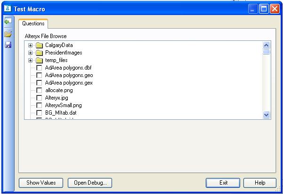Check the AdArea polygons.dbf checkbox
The image size is (283, 194).
[x=39, y=68]
